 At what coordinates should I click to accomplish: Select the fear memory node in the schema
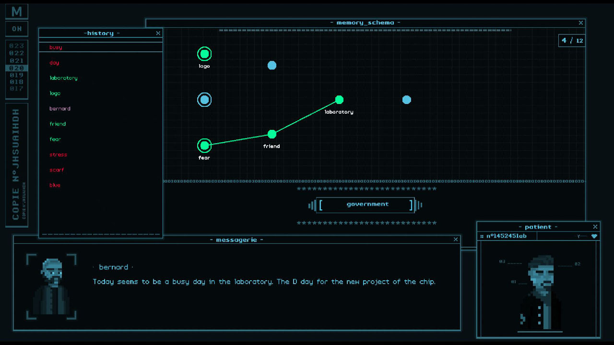204,145
